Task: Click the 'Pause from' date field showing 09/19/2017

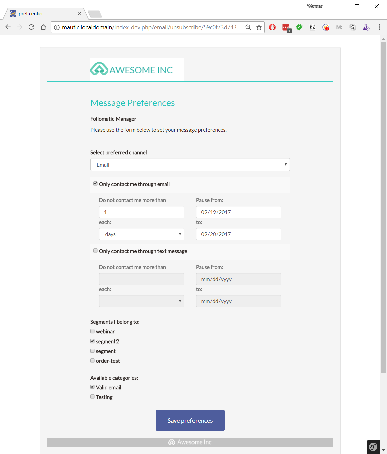Action: 238,212
